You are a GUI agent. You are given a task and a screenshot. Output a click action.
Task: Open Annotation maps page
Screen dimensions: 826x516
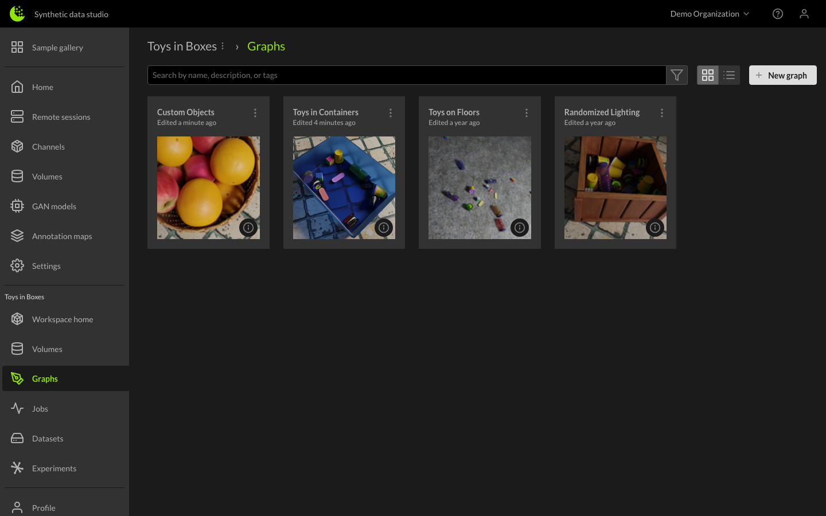click(x=62, y=236)
